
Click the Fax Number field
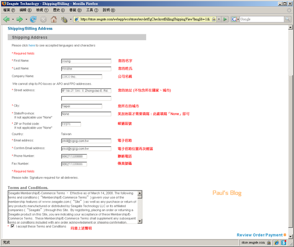(x=74, y=164)
